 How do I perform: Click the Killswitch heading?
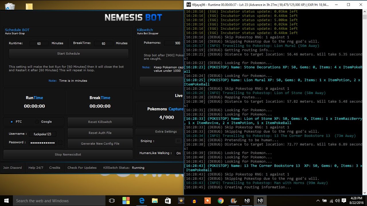pyautogui.click(x=145, y=30)
